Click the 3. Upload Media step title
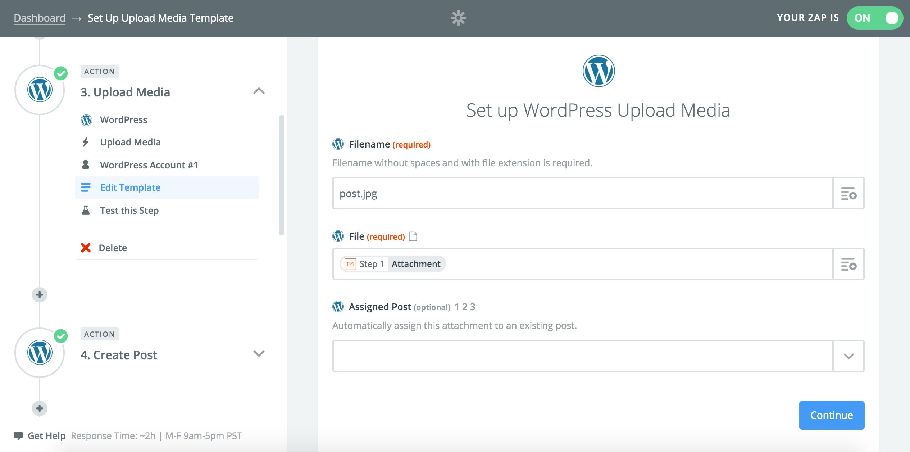Image resolution: width=910 pixels, height=452 pixels. click(125, 92)
